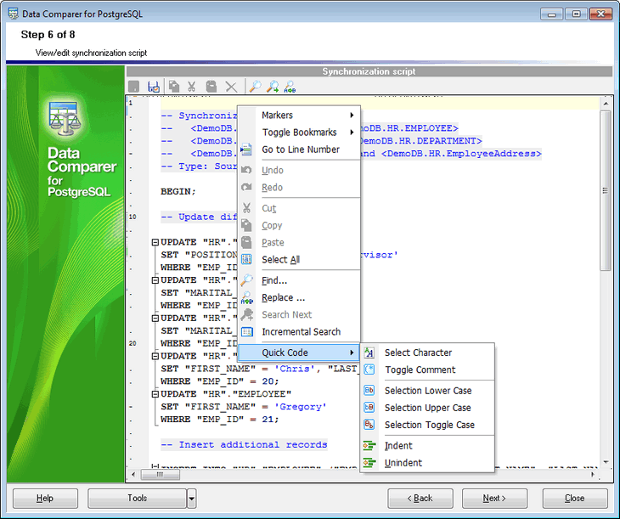Collapse the UPDATE block setting FIRST_NAME to Gregory
Image resolution: width=620 pixels, height=519 pixels.
click(155, 394)
